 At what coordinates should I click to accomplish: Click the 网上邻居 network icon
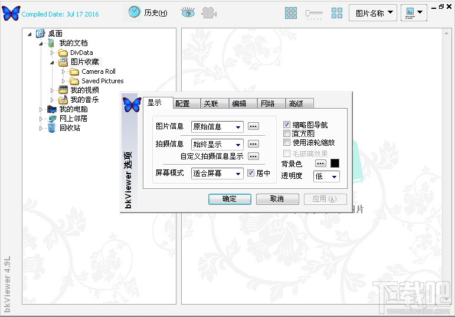(x=53, y=119)
